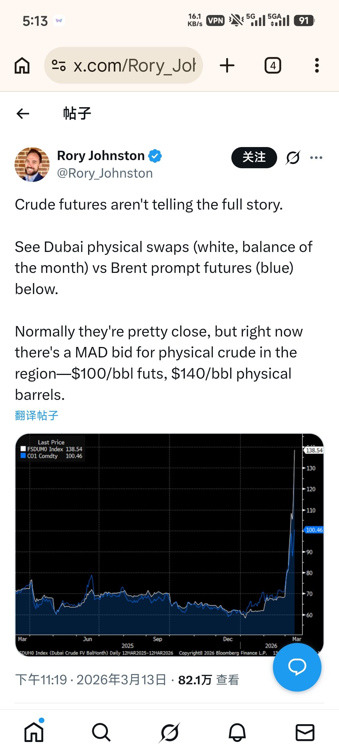
Task: Open the Rory Johnston display name link
Action: (101, 156)
